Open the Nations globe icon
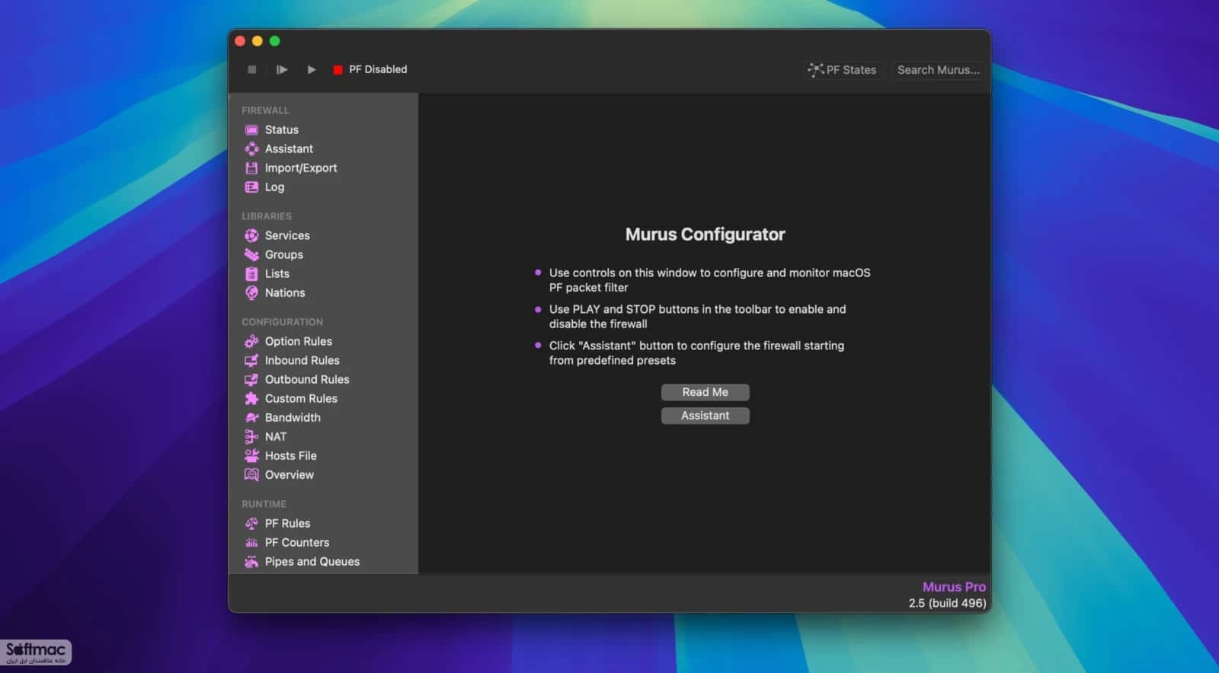1219x673 pixels. (x=251, y=293)
